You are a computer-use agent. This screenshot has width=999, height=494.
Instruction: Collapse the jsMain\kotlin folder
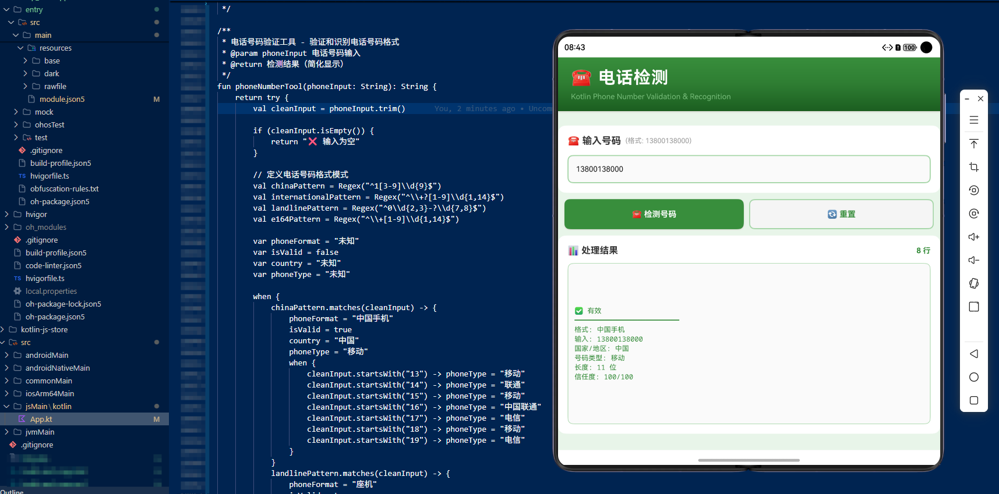click(6, 406)
